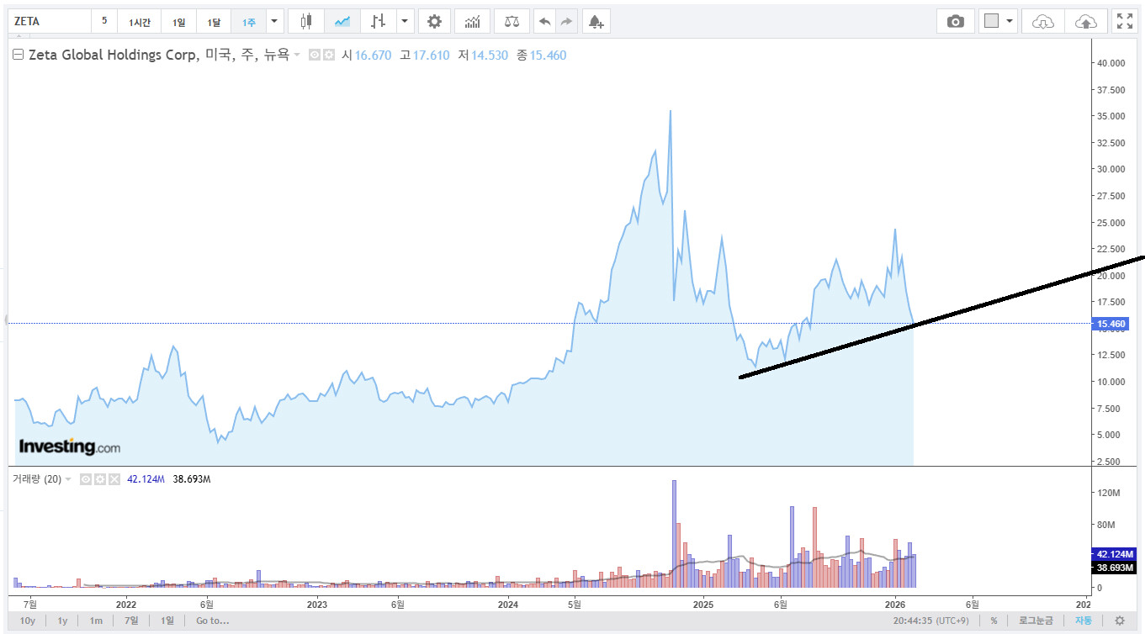
Task: Open Go to... date dialog
Action: 212,621
